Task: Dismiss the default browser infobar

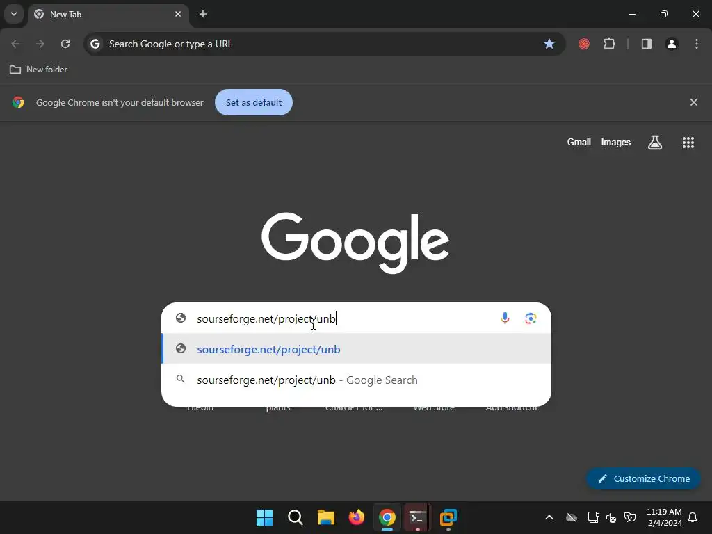Action: pos(693,103)
